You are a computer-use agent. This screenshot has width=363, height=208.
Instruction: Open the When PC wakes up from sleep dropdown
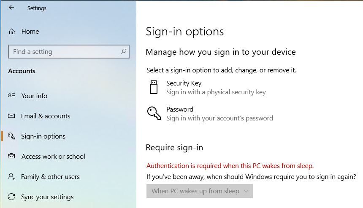[x=199, y=191]
